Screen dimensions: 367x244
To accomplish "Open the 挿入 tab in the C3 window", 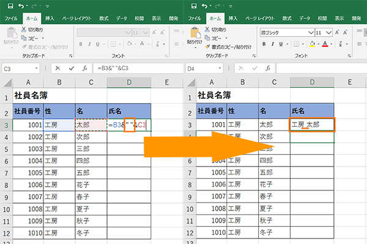I will click(50, 19).
